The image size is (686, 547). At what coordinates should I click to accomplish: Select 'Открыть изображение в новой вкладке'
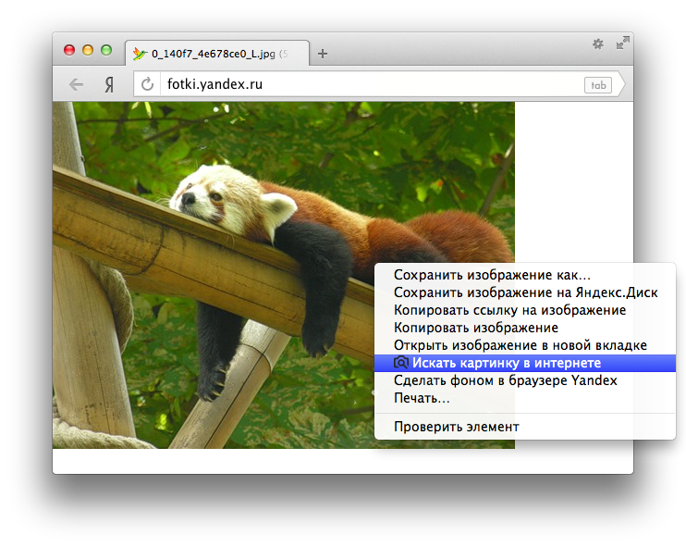click(520, 345)
